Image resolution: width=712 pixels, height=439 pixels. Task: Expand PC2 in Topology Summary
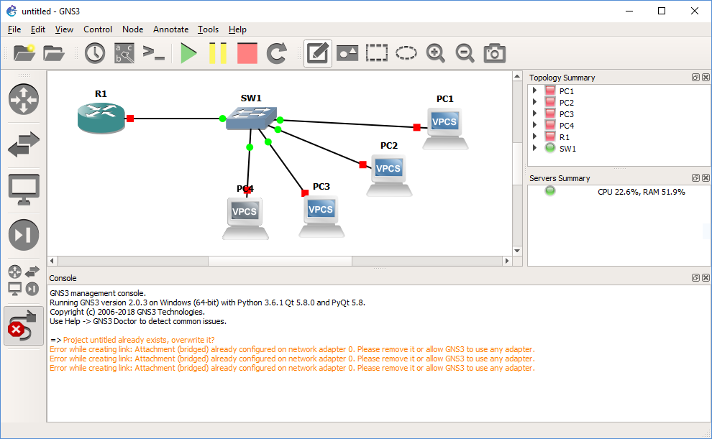[x=535, y=101]
